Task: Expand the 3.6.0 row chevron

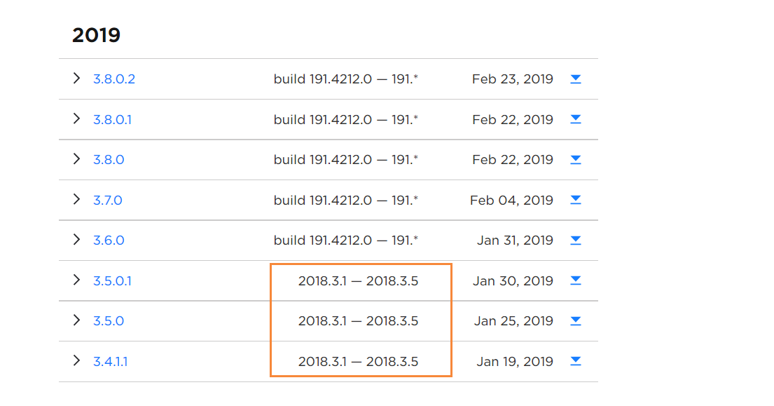Action: [76, 240]
